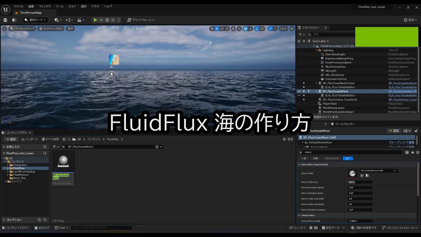This screenshot has height=237, width=421.
Task: Activate the rotate gizmo tool in viewport
Action: [x=222, y=29]
